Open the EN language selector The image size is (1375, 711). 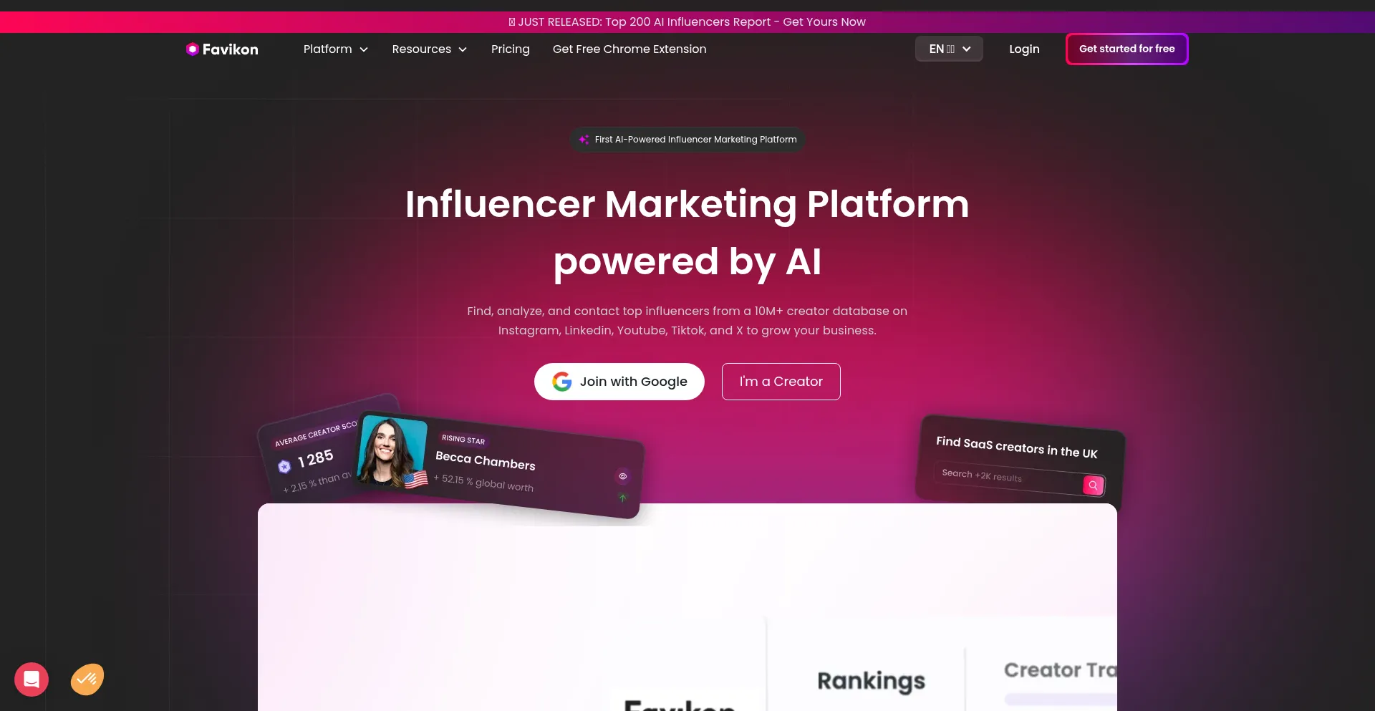949,49
